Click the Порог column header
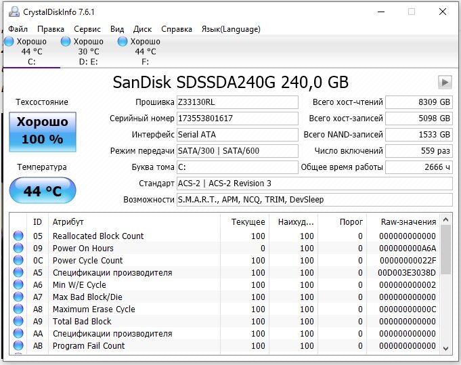Screen dimensions: 461x365 [x=343, y=221]
